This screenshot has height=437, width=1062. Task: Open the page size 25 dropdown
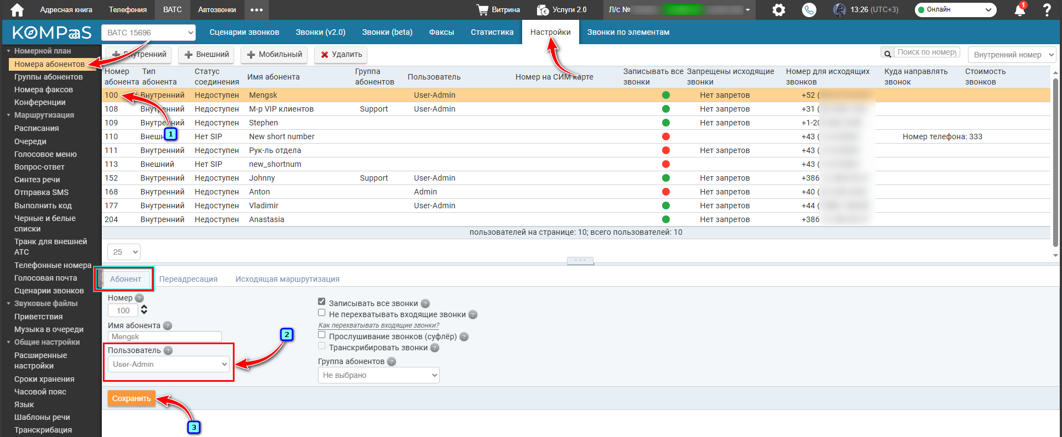tap(124, 252)
